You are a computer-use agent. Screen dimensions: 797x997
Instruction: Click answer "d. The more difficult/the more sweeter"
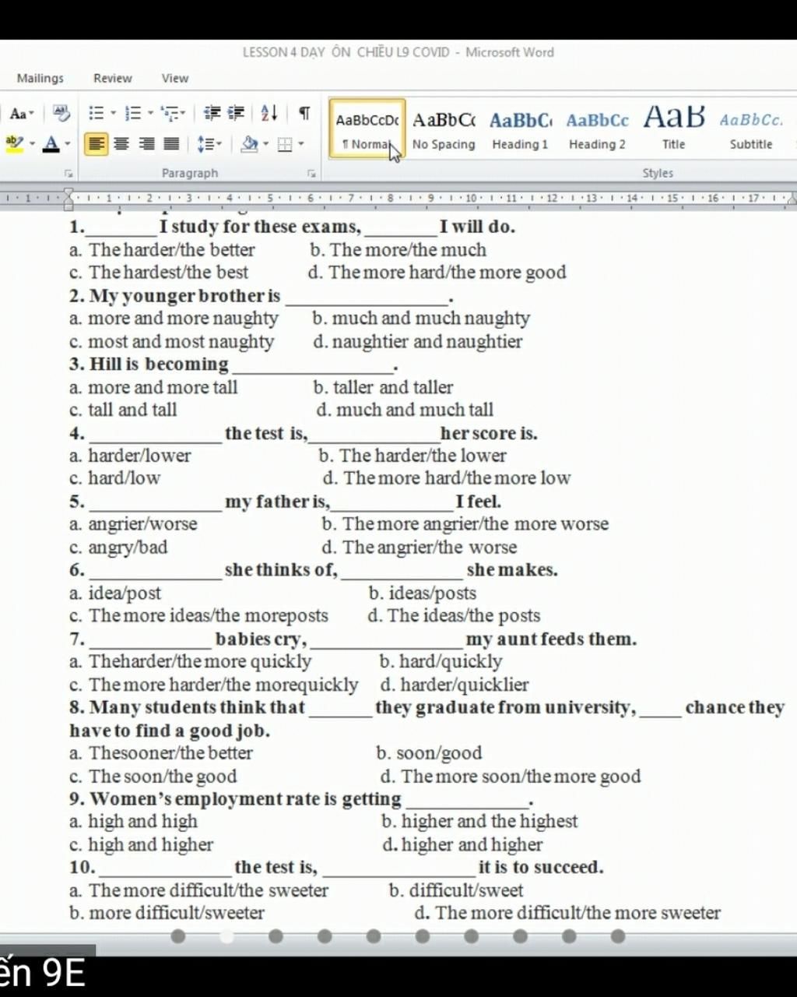point(567,913)
